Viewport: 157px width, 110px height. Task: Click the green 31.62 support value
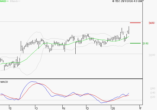click(145, 43)
